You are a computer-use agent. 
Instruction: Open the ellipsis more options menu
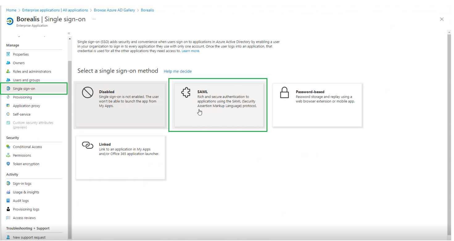(94, 19)
